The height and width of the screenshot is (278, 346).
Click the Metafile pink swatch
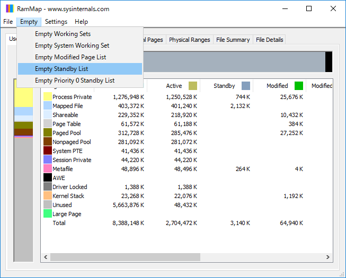click(x=48, y=169)
